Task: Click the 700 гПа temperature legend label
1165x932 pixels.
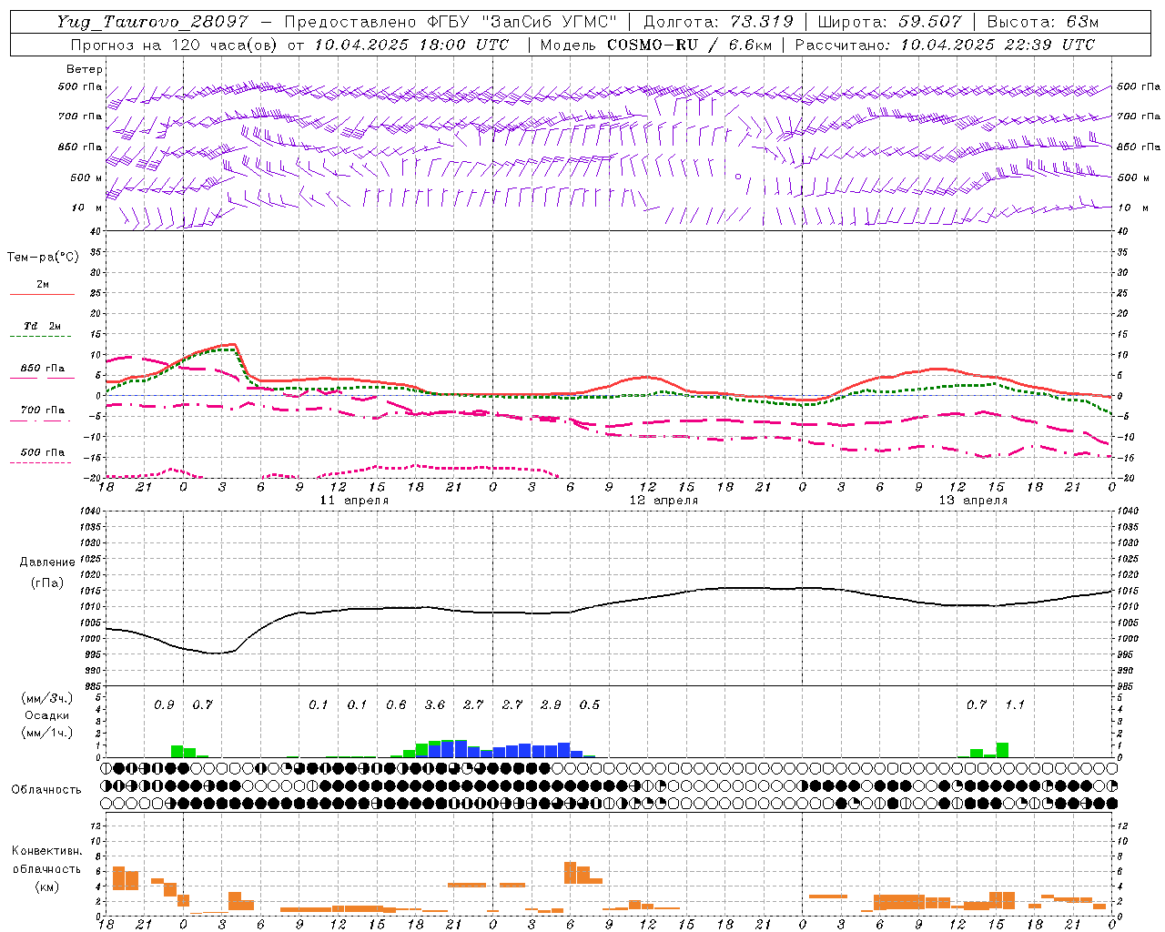Action: click(43, 410)
